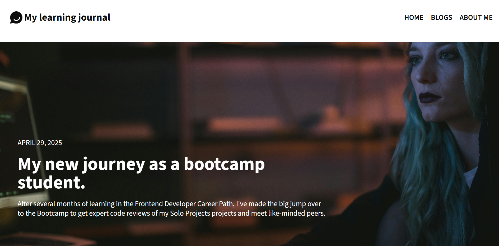The image size is (499, 246).
Task: Open the "My learning journal" site title
Action: pyautogui.click(x=67, y=17)
